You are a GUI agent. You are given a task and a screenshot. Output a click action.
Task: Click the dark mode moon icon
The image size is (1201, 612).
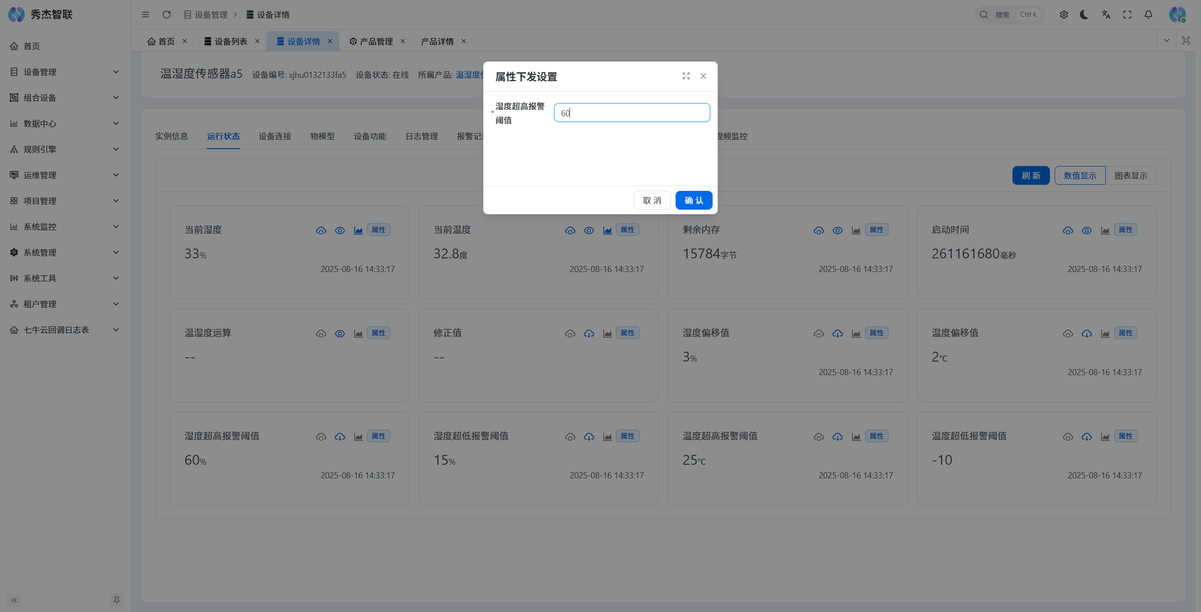coord(1084,15)
